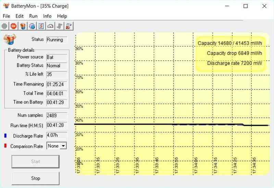Click the 17:33:55 time axis label
The width and height of the screenshot is (274, 188).
click(x=176, y=165)
